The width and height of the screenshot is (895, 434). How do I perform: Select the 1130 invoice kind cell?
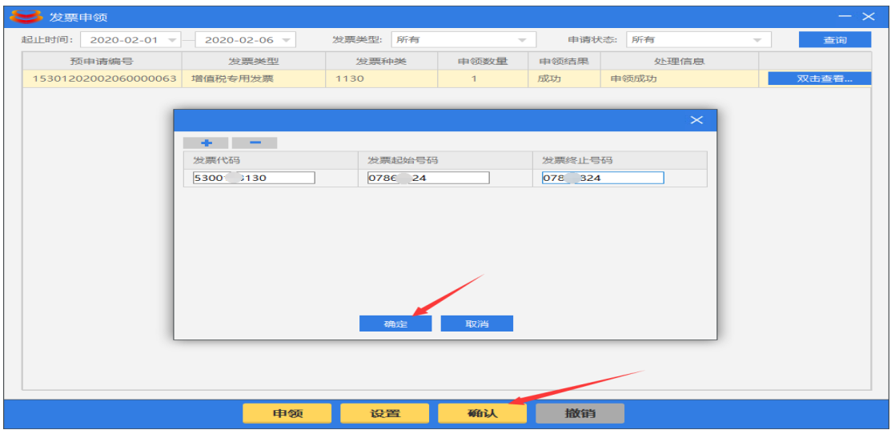pyautogui.click(x=381, y=78)
